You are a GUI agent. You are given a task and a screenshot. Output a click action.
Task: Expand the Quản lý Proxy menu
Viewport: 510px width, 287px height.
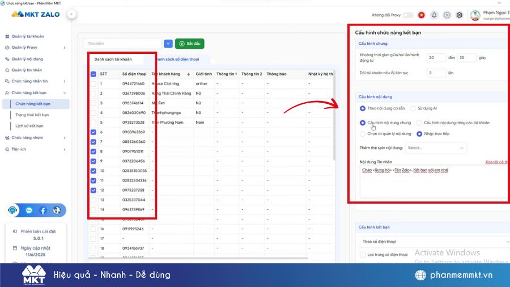(35, 48)
